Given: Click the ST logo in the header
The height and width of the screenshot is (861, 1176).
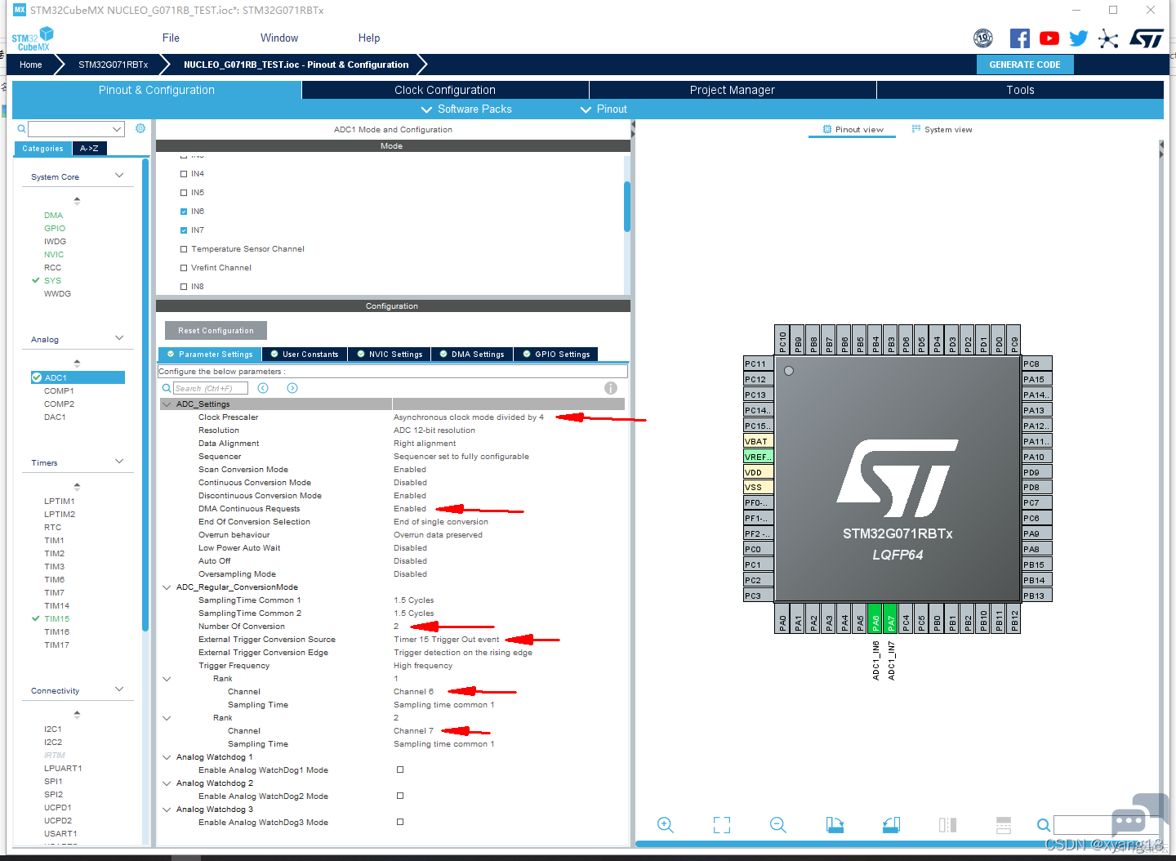Looking at the screenshot, I should [1146, 38].
